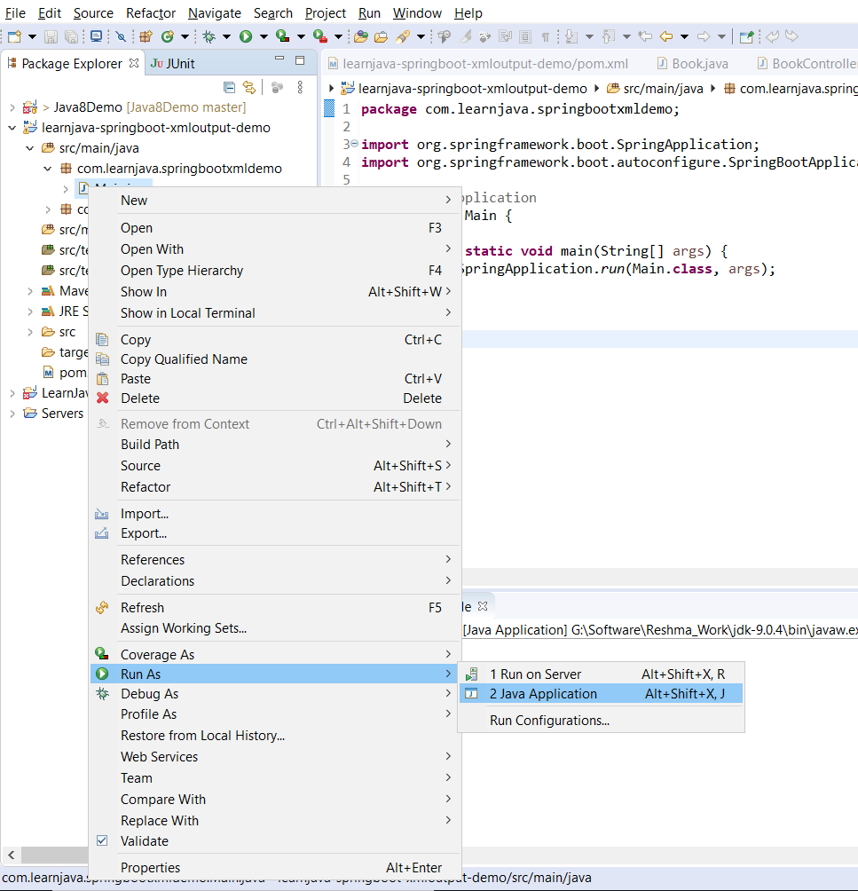Image resolution: width=858 pixels, height=891 pixels.
Task: Open dropdown arrow next to Run toolbar button
Action: point(262,36)
